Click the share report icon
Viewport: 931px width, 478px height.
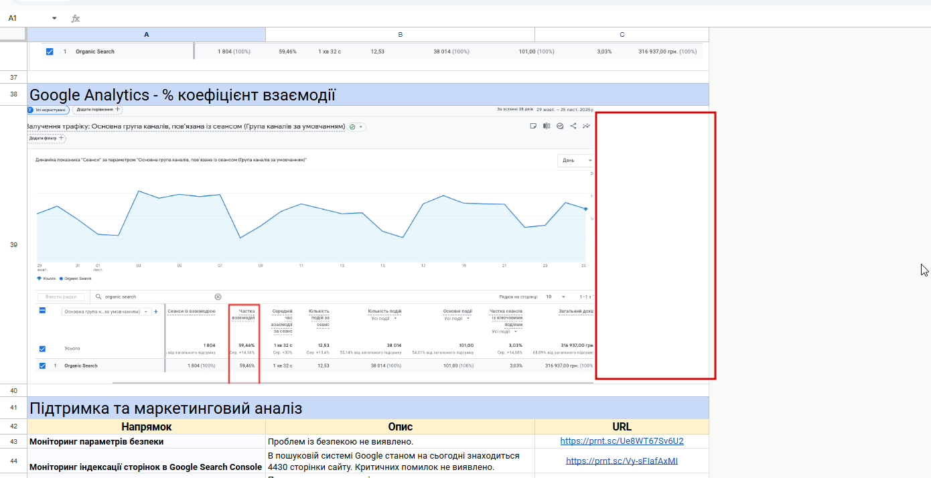(x=573, y=126)
